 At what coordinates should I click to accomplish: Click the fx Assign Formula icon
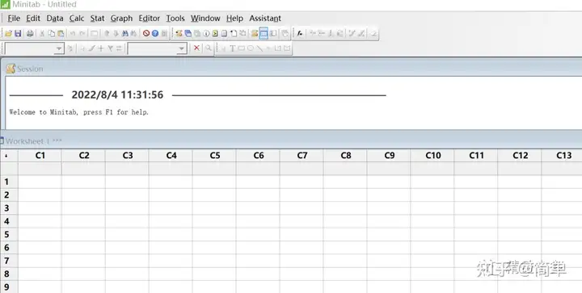click(x=300, y=33)
